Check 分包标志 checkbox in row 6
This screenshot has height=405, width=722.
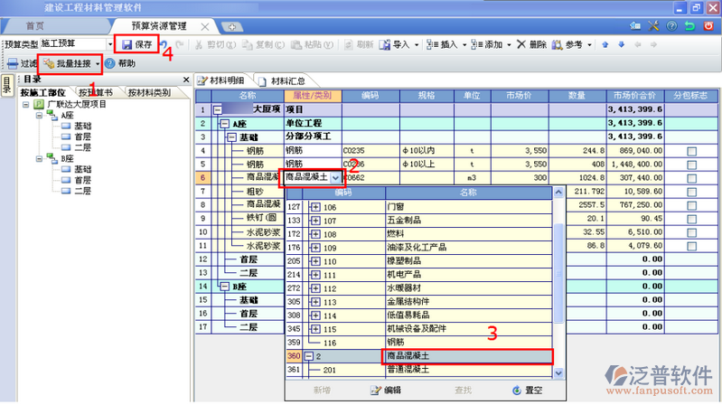point(692,178)
